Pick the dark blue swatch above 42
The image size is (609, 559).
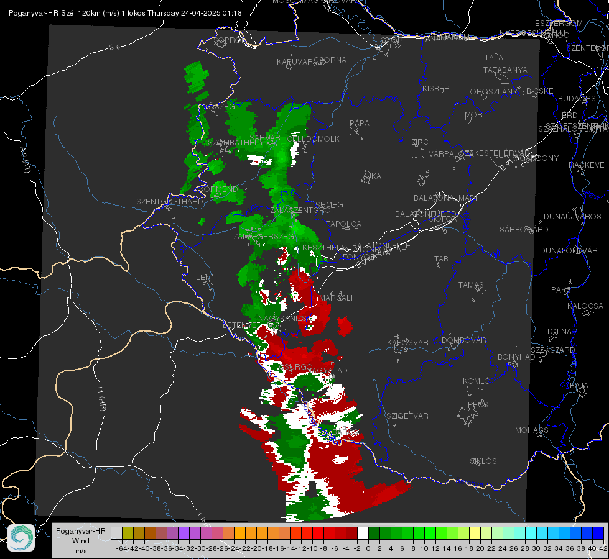[x=598, y=533]
